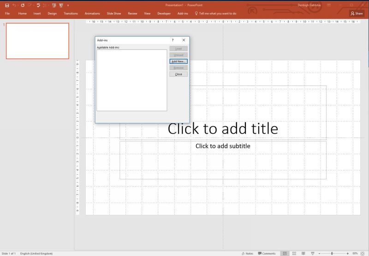This screenshot has width=369, height=256.
Task: Click the Repeat circular arrow icon
Action: pos(23,5)
